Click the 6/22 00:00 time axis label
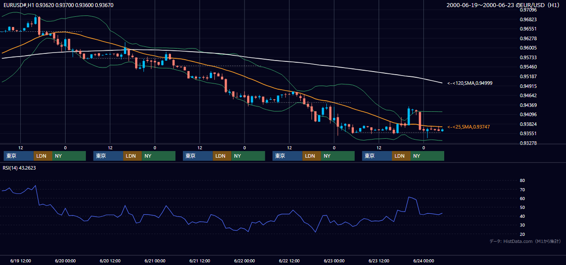 [244, 261]
